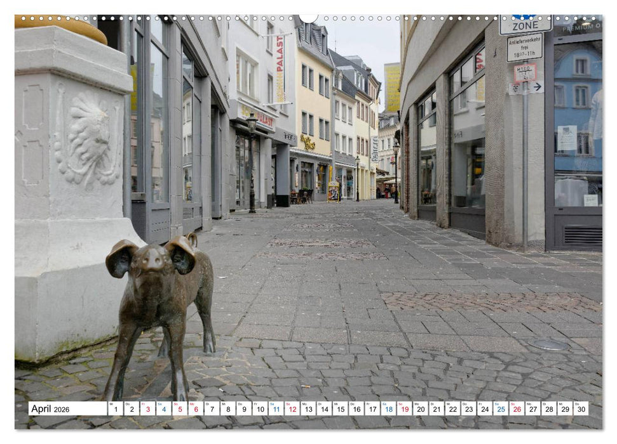Click the calendar hanger notch at top
Image resolution: width=617 pixels, height=444 pixels.
coord(308,18)
